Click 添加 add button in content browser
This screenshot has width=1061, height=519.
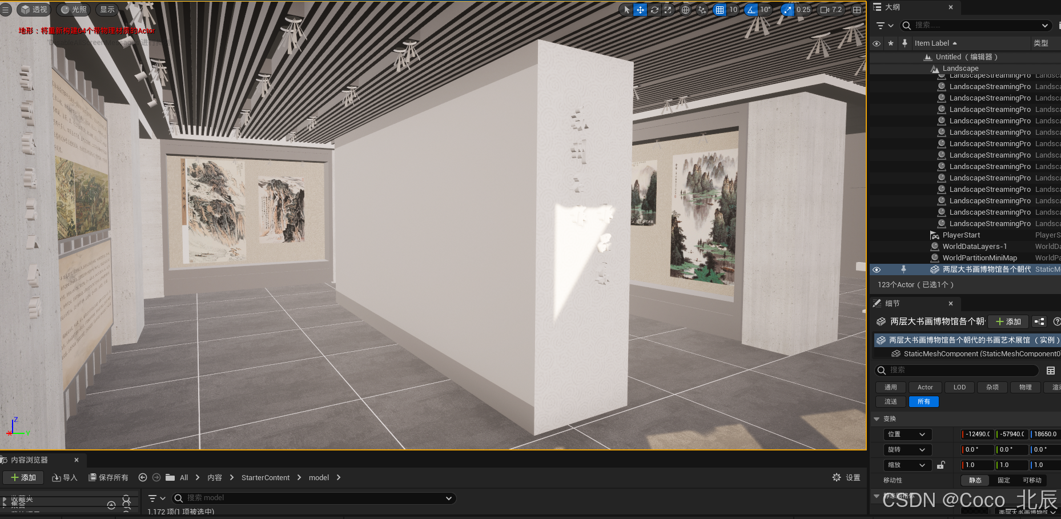point(23,478)
